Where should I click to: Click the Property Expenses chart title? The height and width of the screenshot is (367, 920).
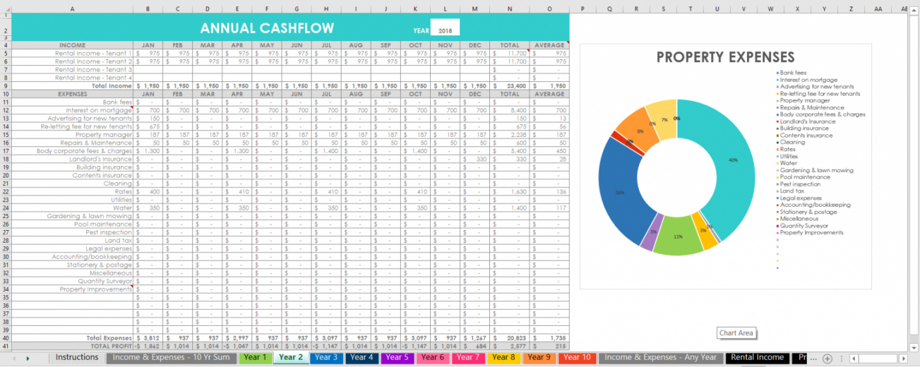[x=724, y=57]
